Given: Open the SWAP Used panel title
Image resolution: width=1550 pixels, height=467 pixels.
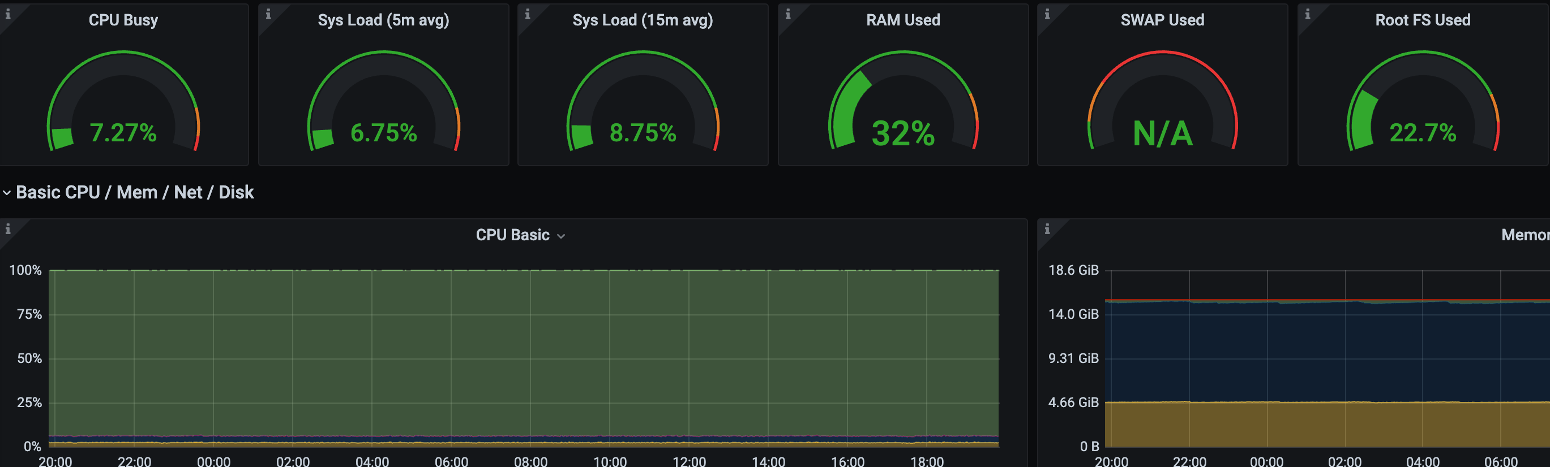Looking at the screenshot, I should (1163, 20).
